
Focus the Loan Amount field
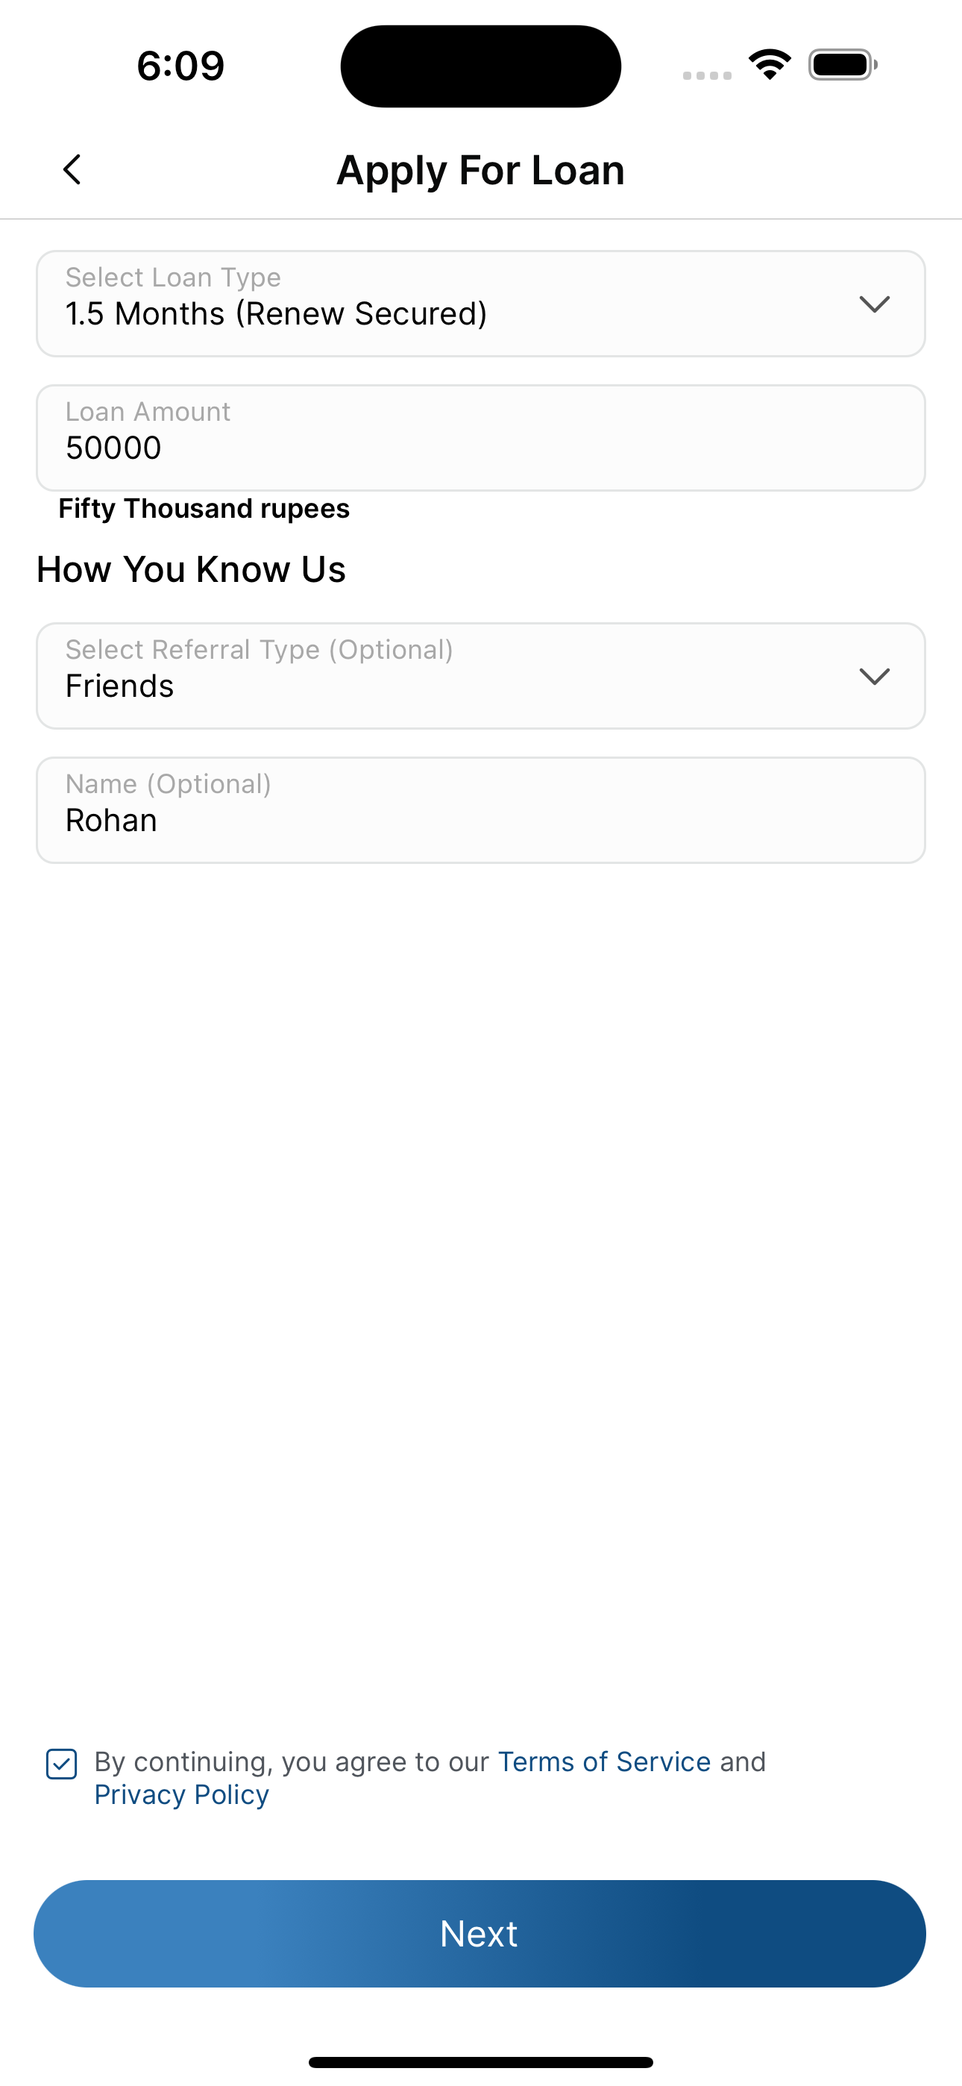click(x=481, y=438)
